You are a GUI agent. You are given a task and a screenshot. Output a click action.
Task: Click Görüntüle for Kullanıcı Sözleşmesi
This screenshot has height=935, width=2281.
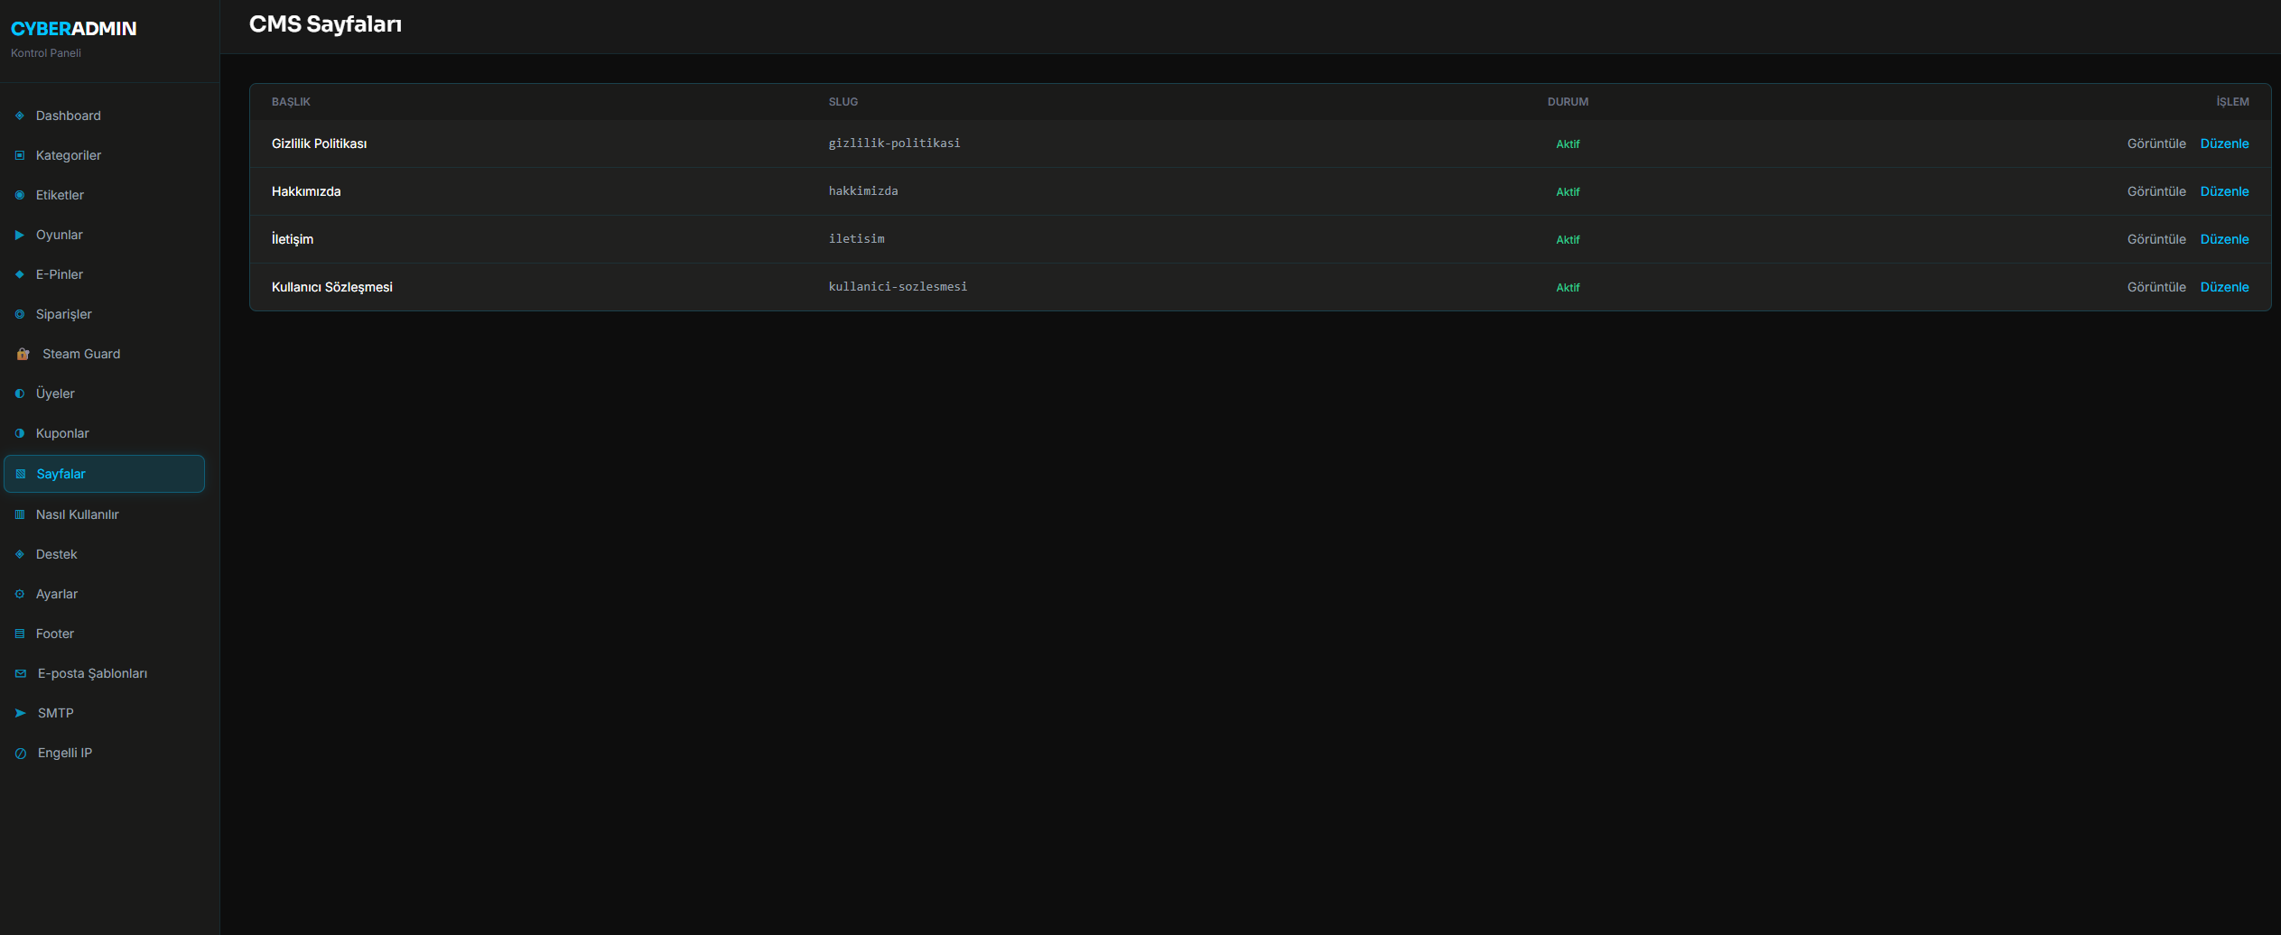pos(2156,287)
